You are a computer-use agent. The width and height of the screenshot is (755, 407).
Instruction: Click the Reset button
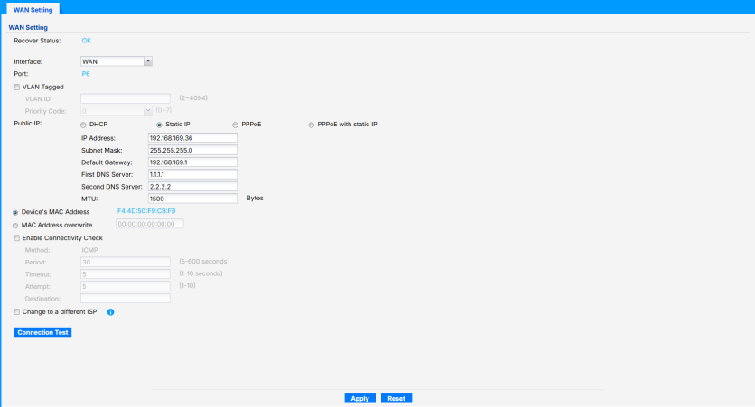pos(396,398)
